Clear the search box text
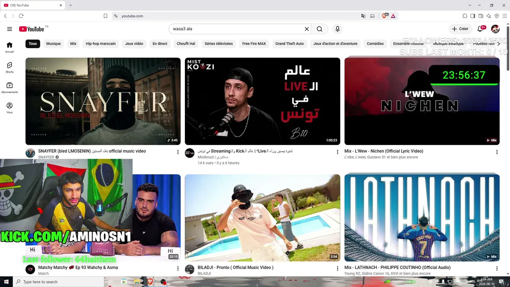The height and width of the screenshot is (287, 510). [307, 29]
